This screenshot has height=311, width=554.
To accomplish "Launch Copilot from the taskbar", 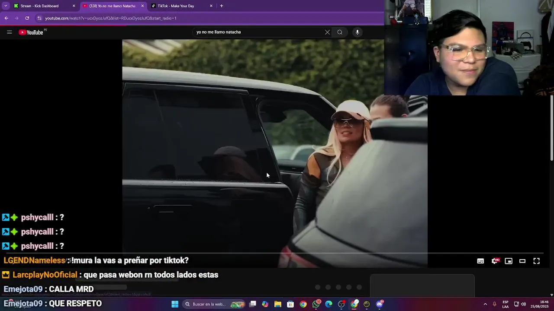I will pos(265,304).
